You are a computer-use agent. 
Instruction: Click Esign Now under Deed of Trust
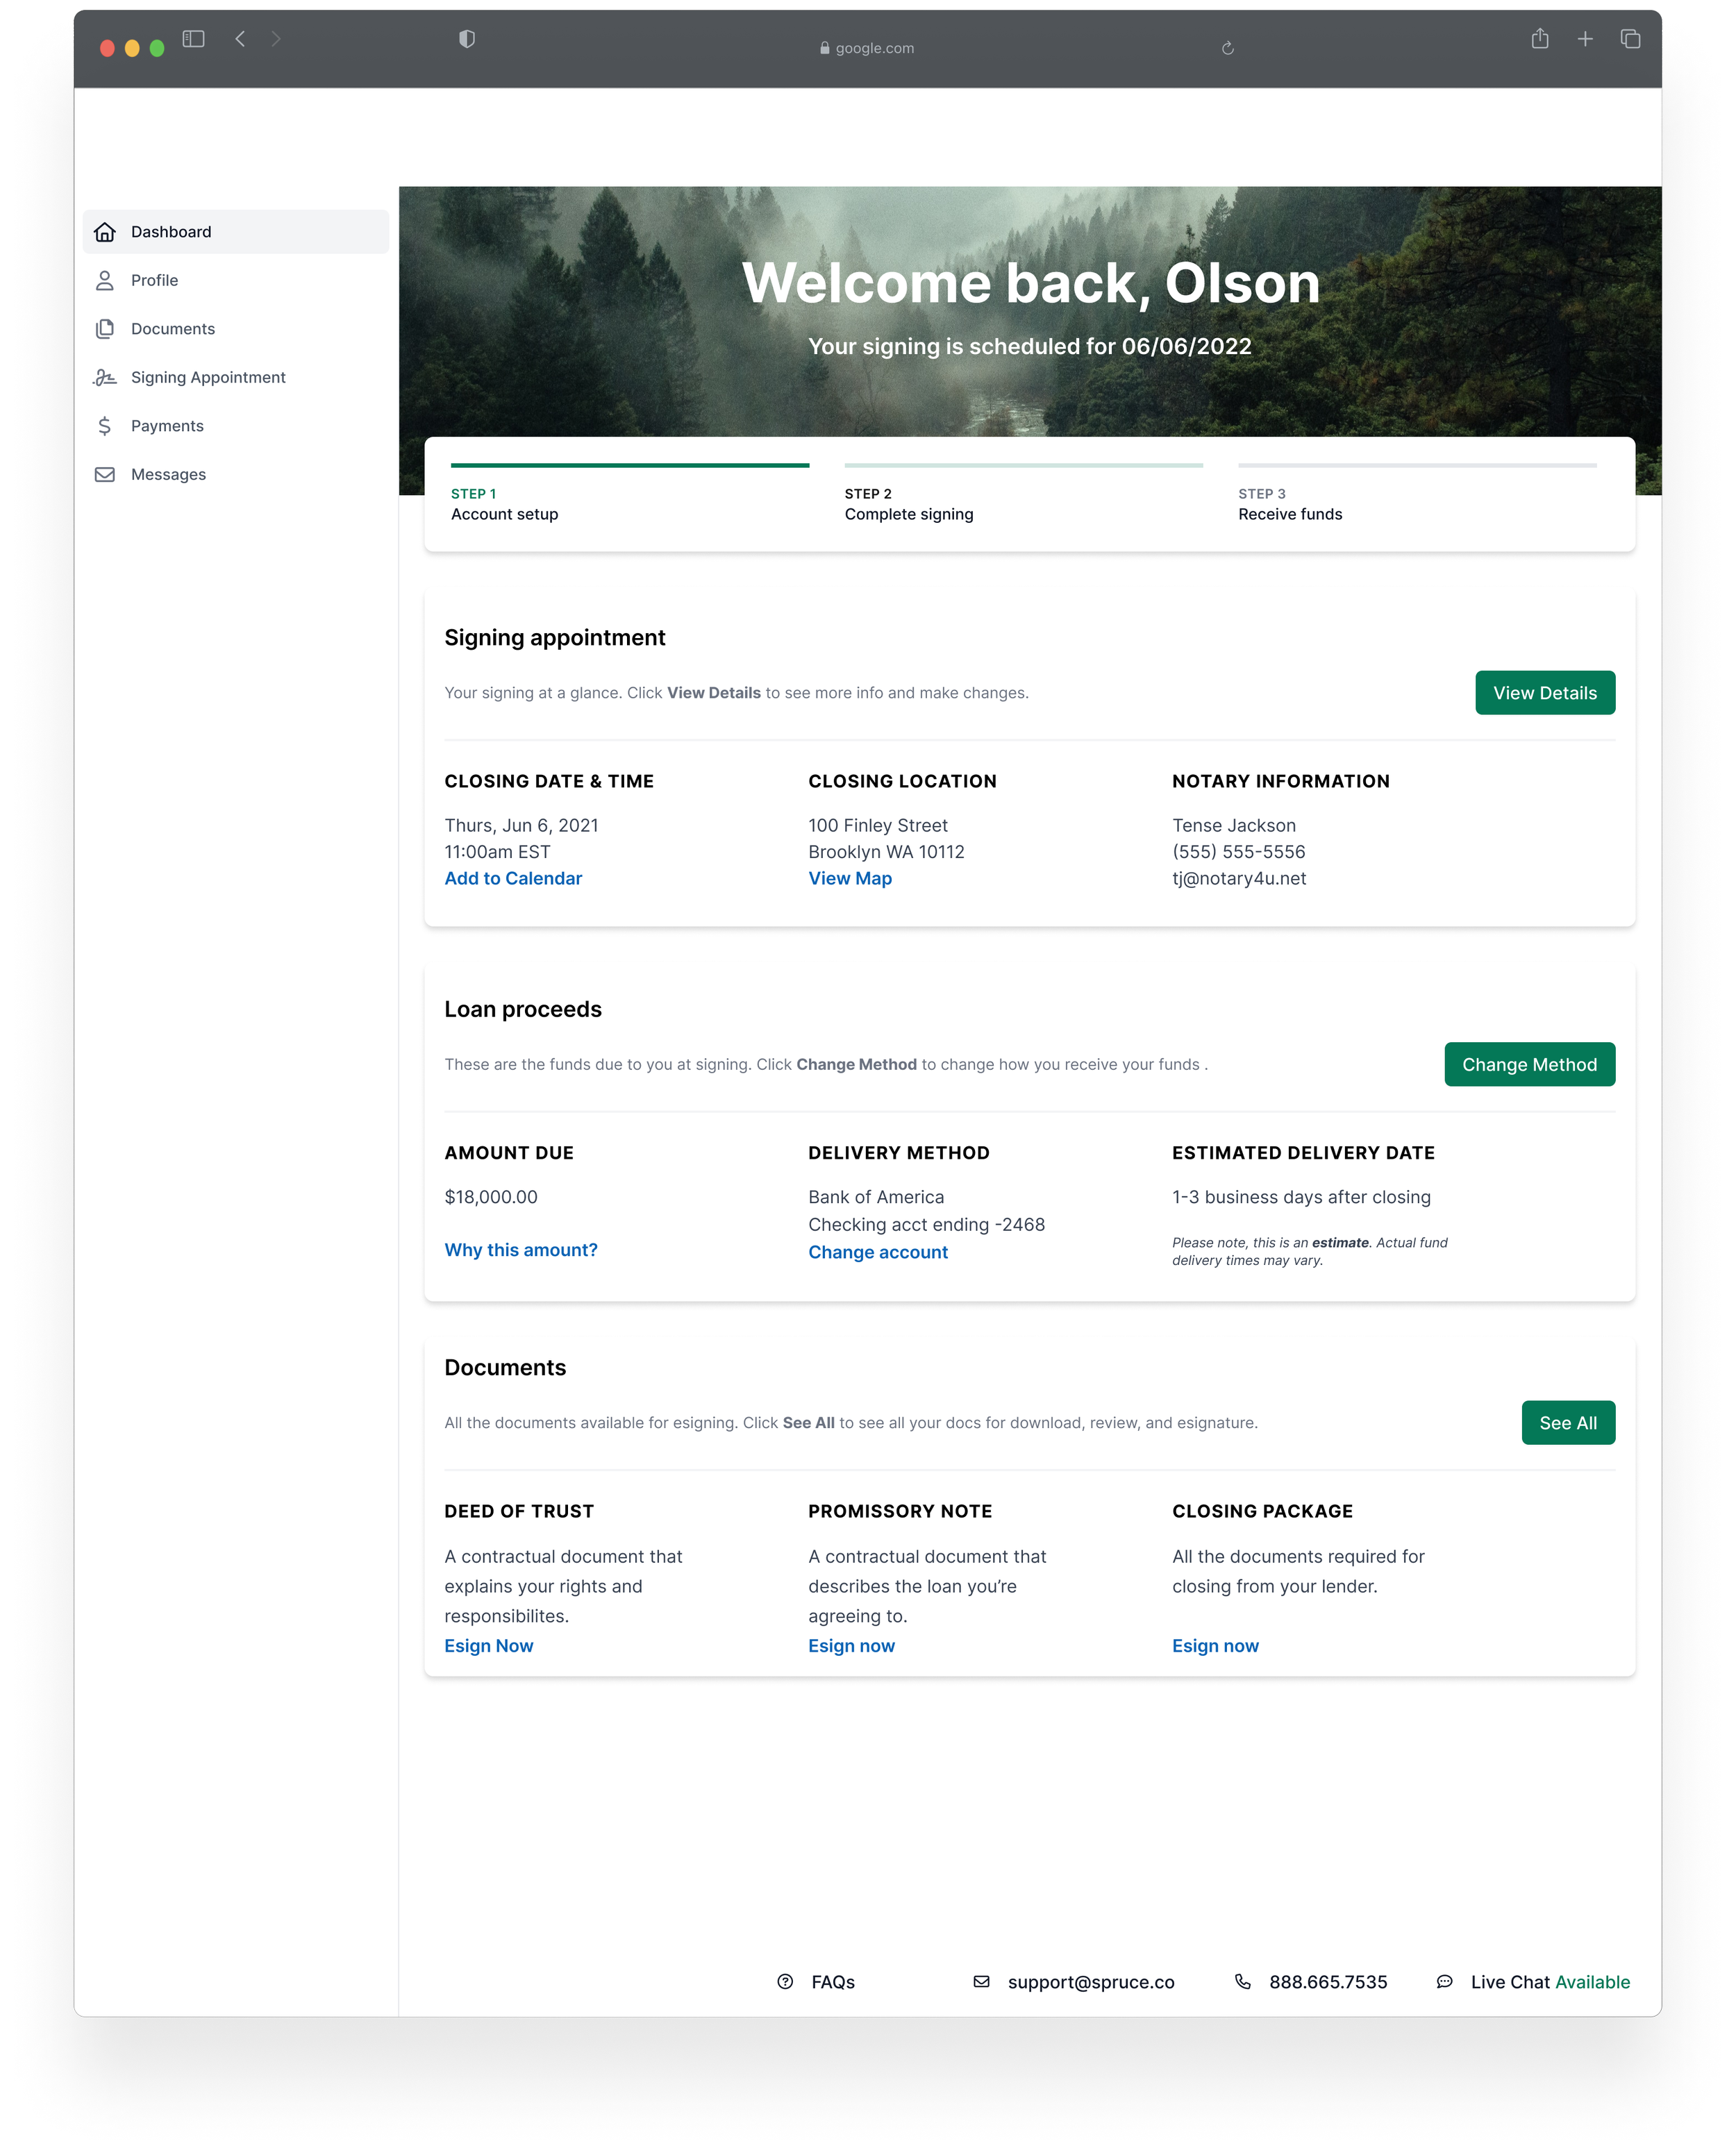pos(489,1646)
